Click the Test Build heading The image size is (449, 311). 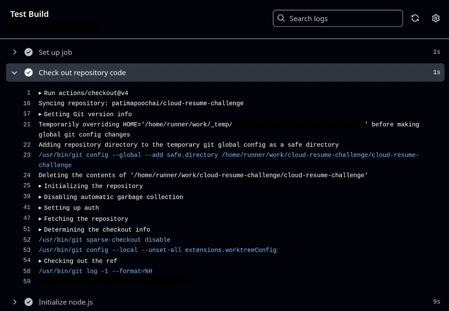[x=29, y=14]
